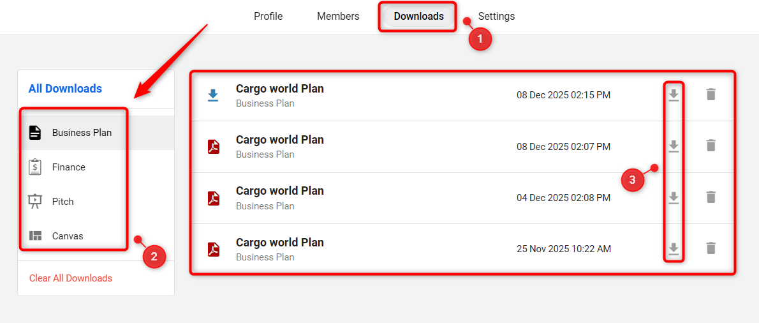Download the 08 Dec 02:07 PM plan
This screenshot has height=323, width=759.
point(673,146)
